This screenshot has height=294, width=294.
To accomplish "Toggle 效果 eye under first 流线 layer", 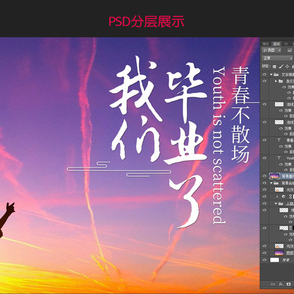I will click(281, 110).
